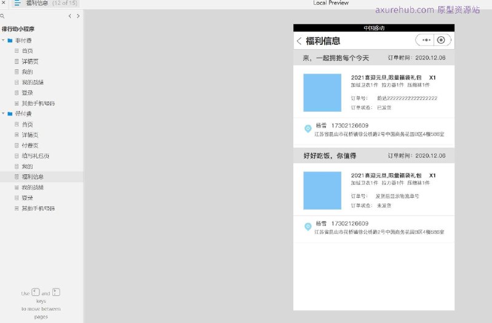Go to next page using right arrow

(78, 16)
